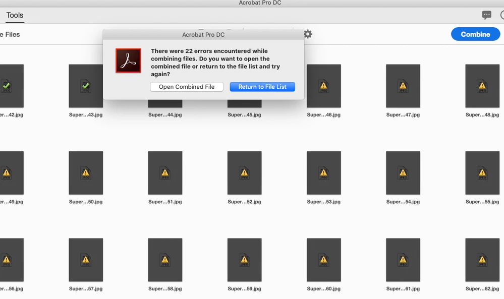Image resolution: width=504 pixels, height=299 pixels.
Task: Select the Super...51.jpg thumbnail
Action: point(165,173)
